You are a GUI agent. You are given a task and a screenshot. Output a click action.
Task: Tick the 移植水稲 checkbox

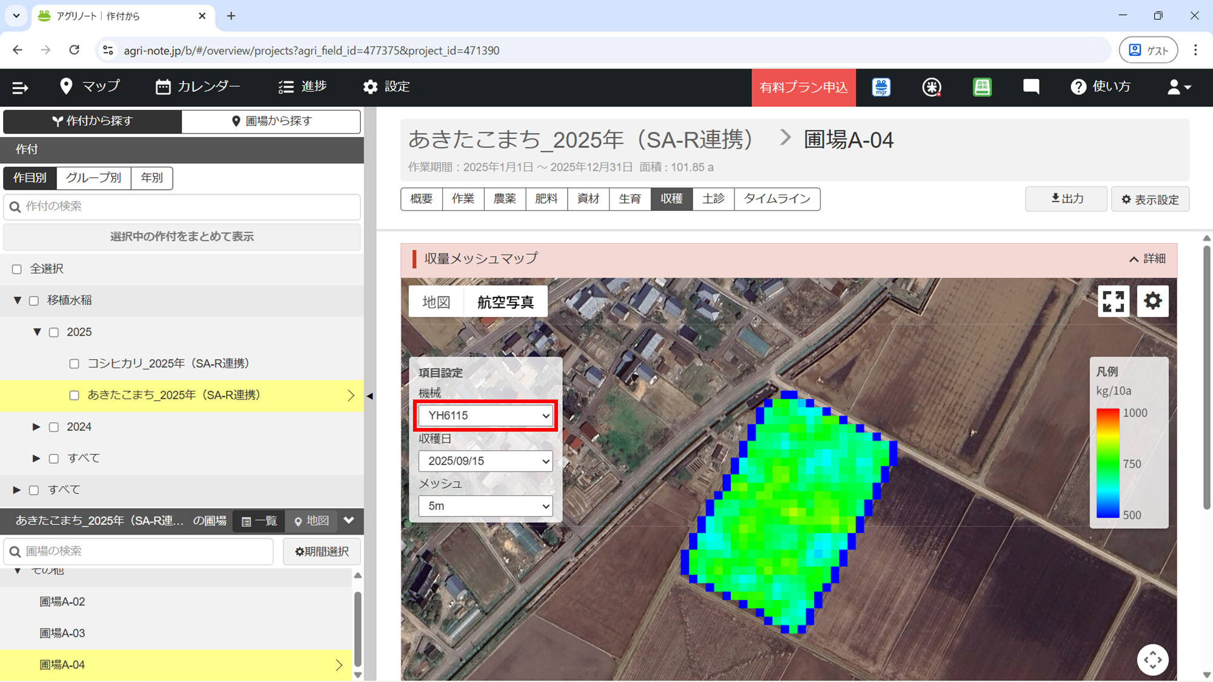click(x=34, y=301)
